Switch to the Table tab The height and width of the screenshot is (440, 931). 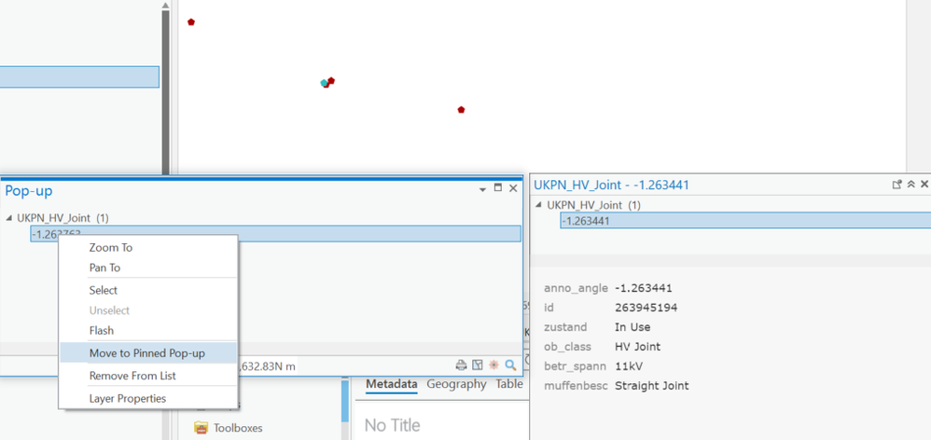click(509, 384)
